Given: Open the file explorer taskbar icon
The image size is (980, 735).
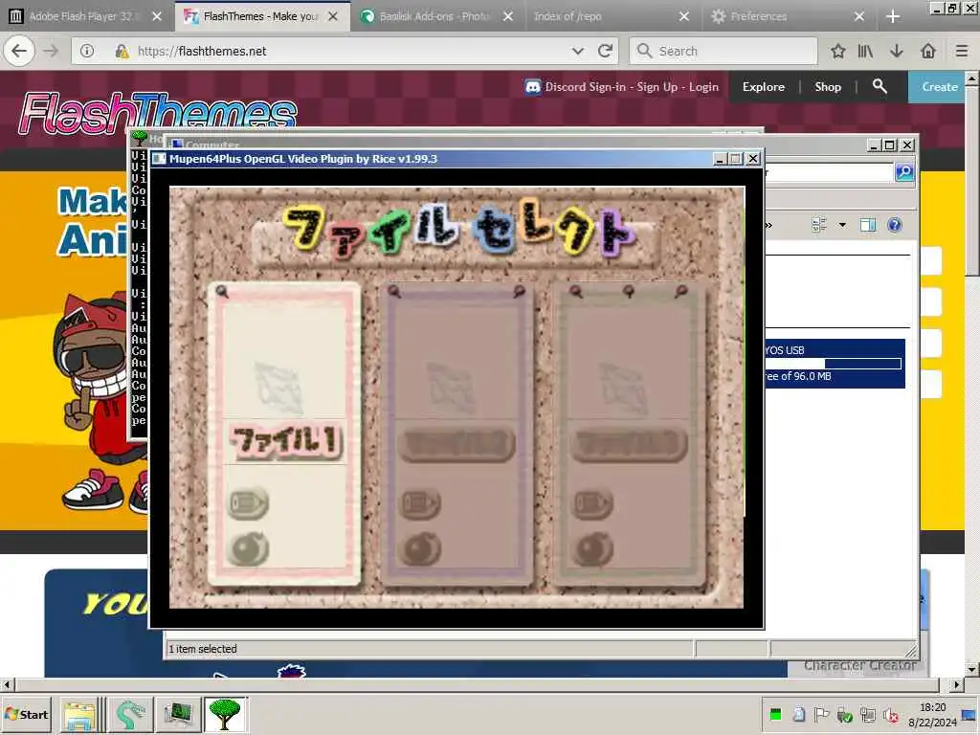Looking at the screenshot, I should [78, 714].
